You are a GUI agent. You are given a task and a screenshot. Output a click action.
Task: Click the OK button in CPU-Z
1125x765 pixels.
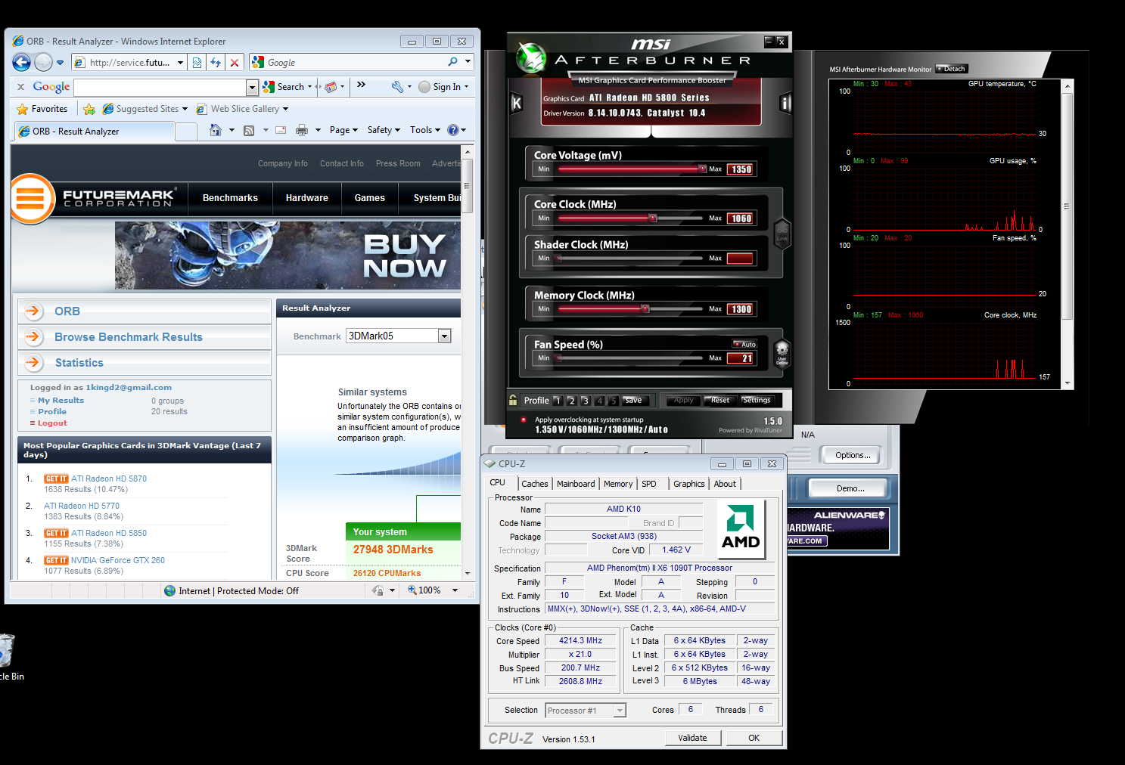754,738
